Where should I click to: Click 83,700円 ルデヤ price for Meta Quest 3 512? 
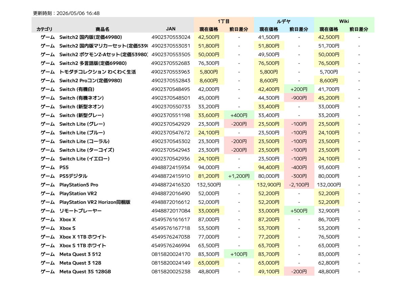point(270,254)
